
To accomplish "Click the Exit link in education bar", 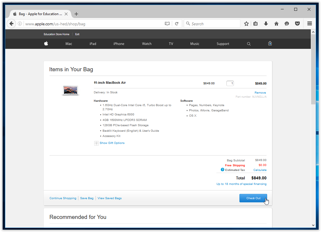I will 77,34.
